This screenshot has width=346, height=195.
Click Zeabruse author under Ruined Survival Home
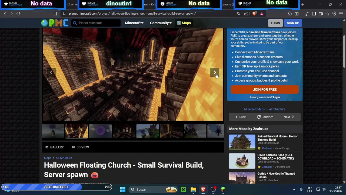(x=267, y=148)
